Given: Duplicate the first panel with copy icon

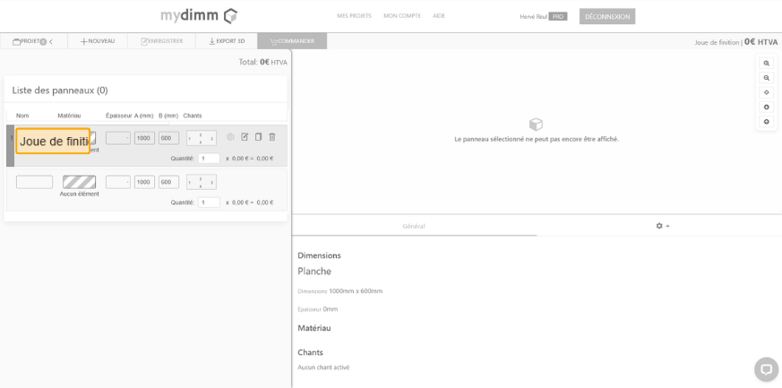Looking at the screenshot, I should coord(258,137).
